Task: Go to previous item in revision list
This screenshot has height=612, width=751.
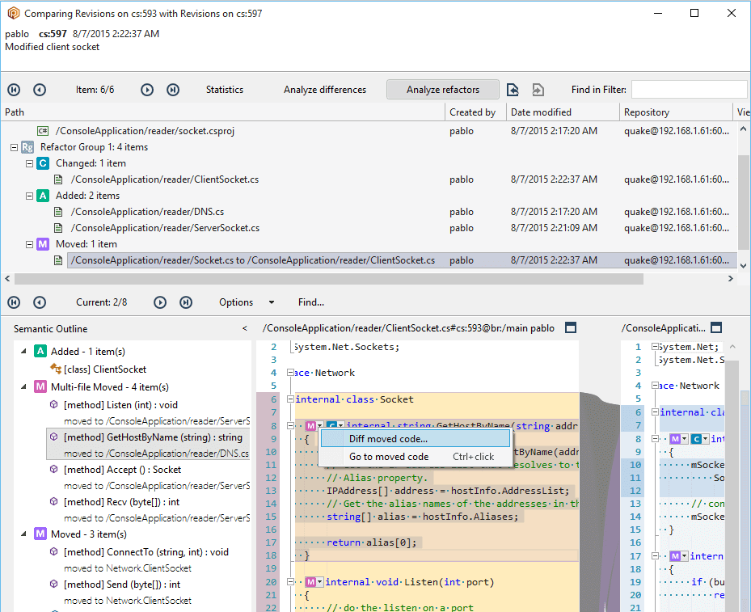Action: [x=40, y=90]
